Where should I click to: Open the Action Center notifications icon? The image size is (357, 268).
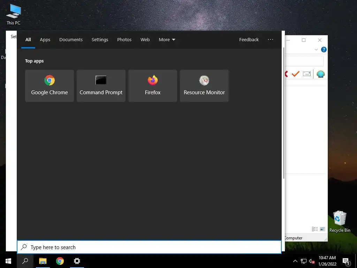coord(346,261)
